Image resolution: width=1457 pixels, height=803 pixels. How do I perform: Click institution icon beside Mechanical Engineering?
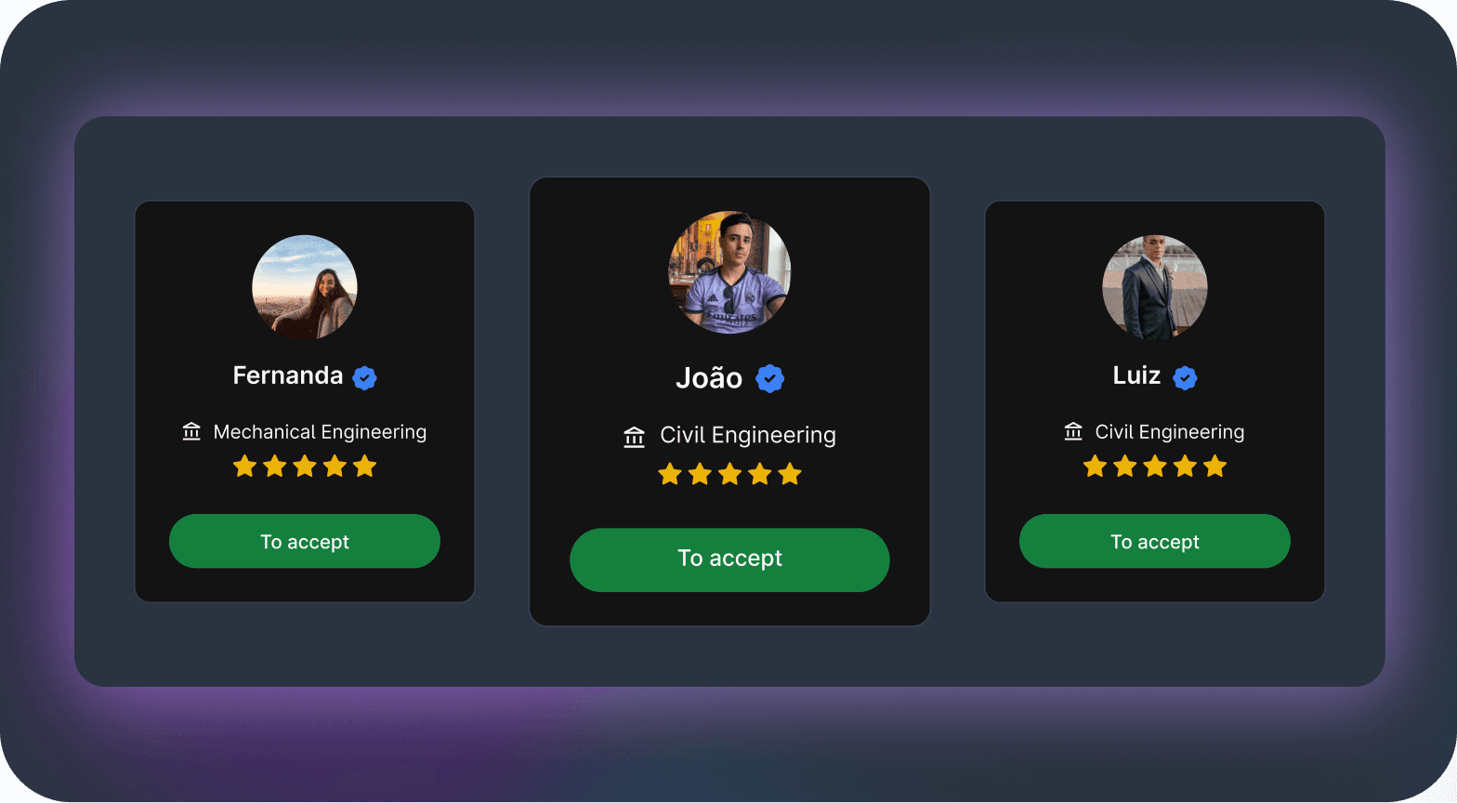point(191,431)
